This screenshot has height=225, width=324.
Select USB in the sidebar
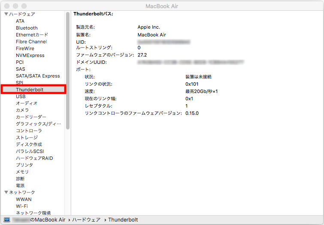click(21, 96)
